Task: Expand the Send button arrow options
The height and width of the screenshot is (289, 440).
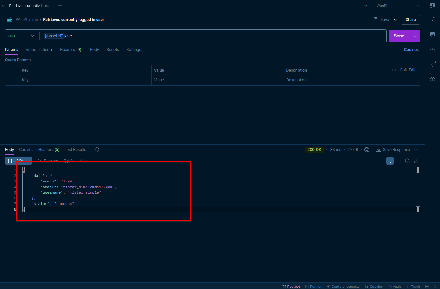Action: click(415, 36)
